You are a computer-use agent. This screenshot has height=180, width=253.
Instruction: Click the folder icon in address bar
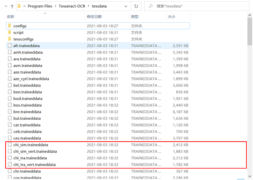19,6
